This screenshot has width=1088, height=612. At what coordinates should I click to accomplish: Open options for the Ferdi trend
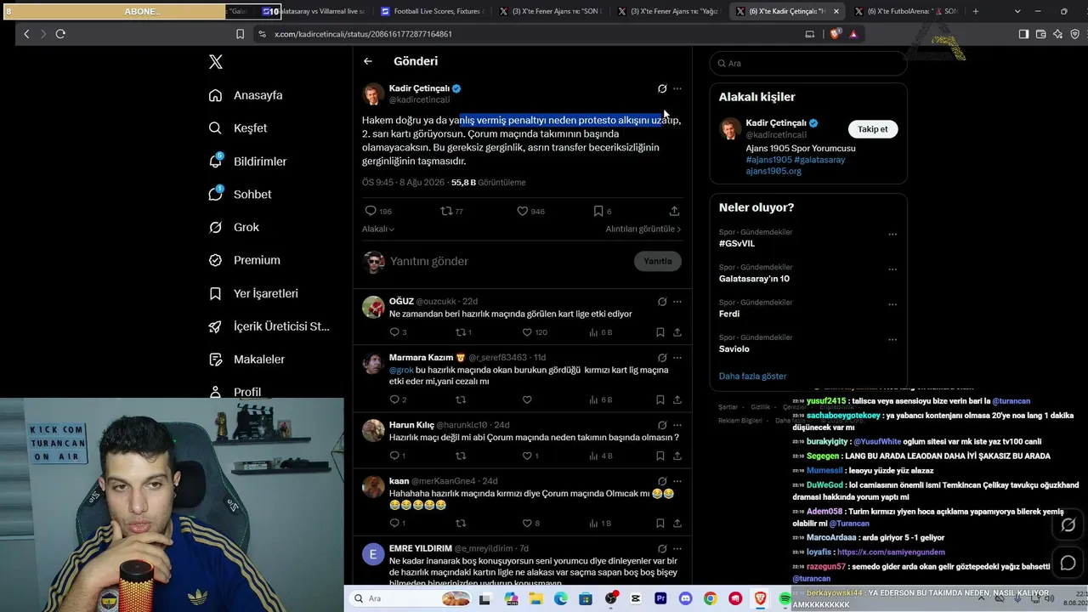(x=892, y=304)
